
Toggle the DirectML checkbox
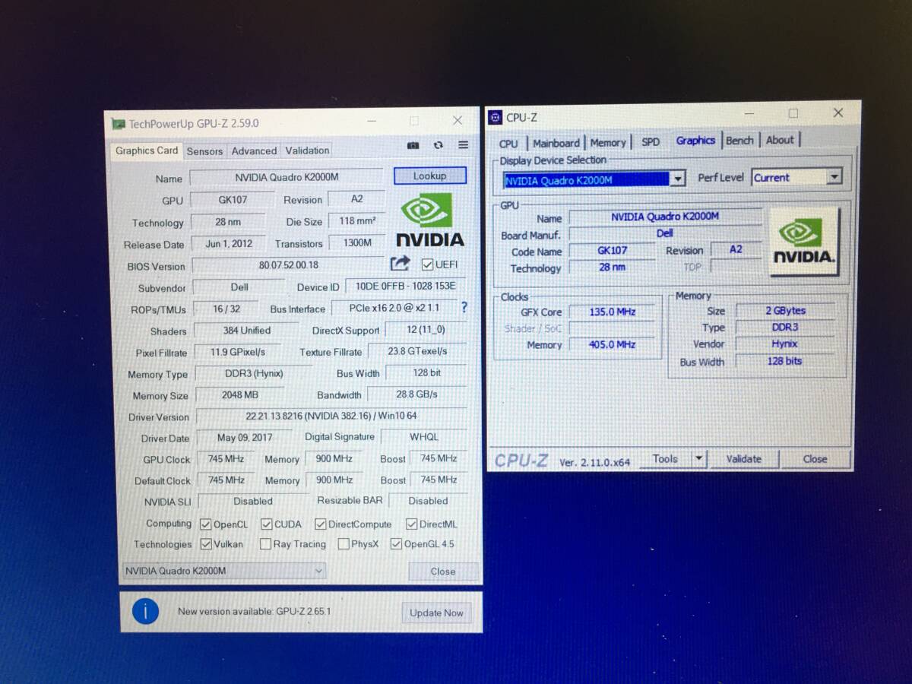click(411, 524)
